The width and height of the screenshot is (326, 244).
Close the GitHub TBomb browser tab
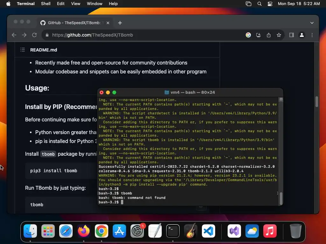point(108,23)
